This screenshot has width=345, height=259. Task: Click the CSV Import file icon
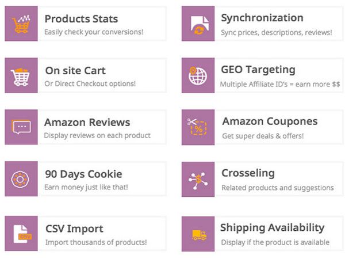pyautogui.click(x=21, y=233)
